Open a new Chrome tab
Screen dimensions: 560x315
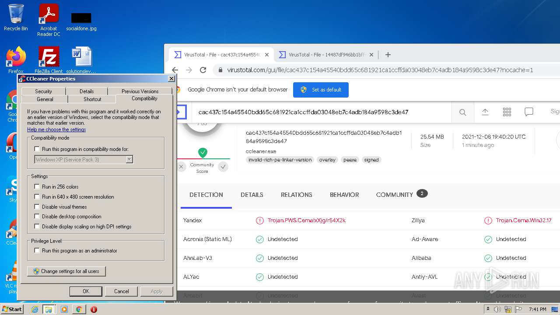tap(388, 55)
